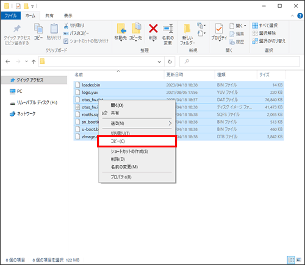Viewport: 305px width, 265px height.
Task: Click the red X delete icon in ribbon
Action: 153,29
